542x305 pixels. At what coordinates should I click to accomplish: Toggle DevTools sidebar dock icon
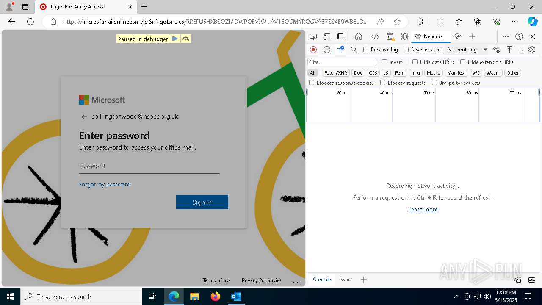[x=340, y=36]
